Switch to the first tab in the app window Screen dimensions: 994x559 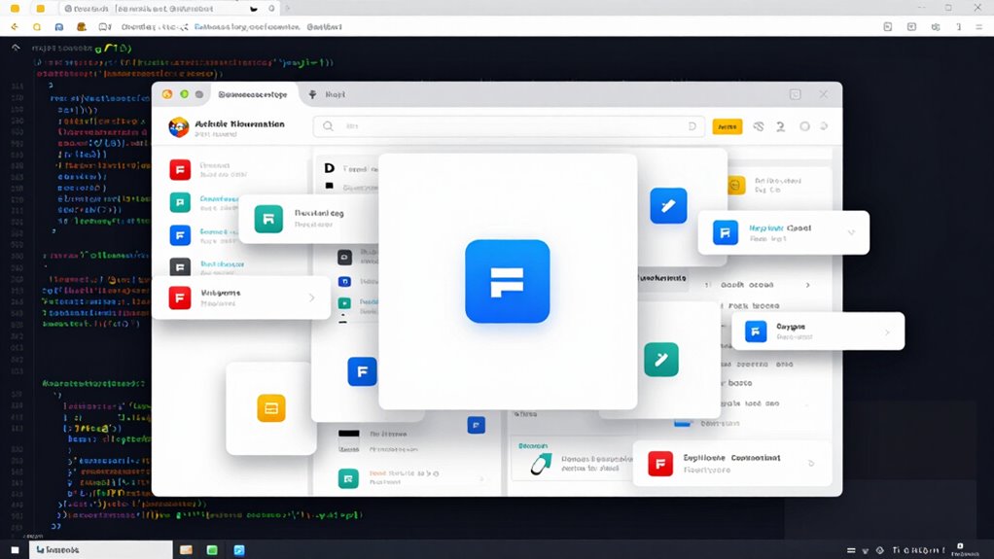tap(252, 94)
